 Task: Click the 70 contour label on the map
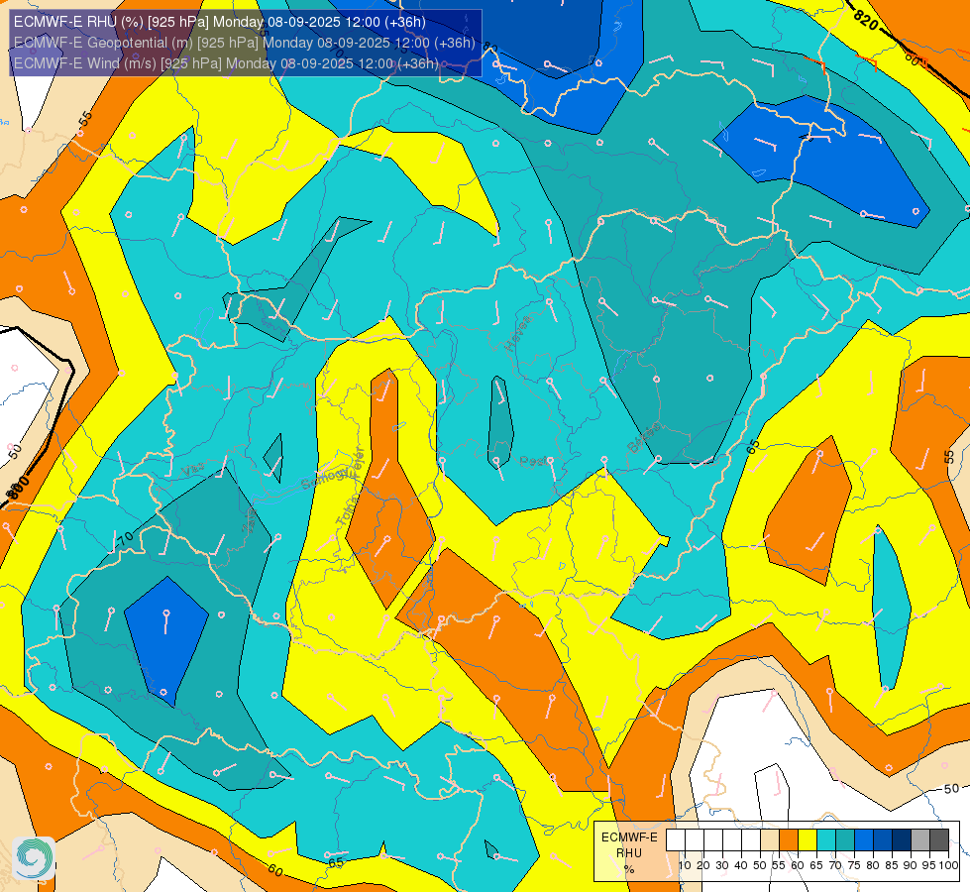tap(126, 538)
